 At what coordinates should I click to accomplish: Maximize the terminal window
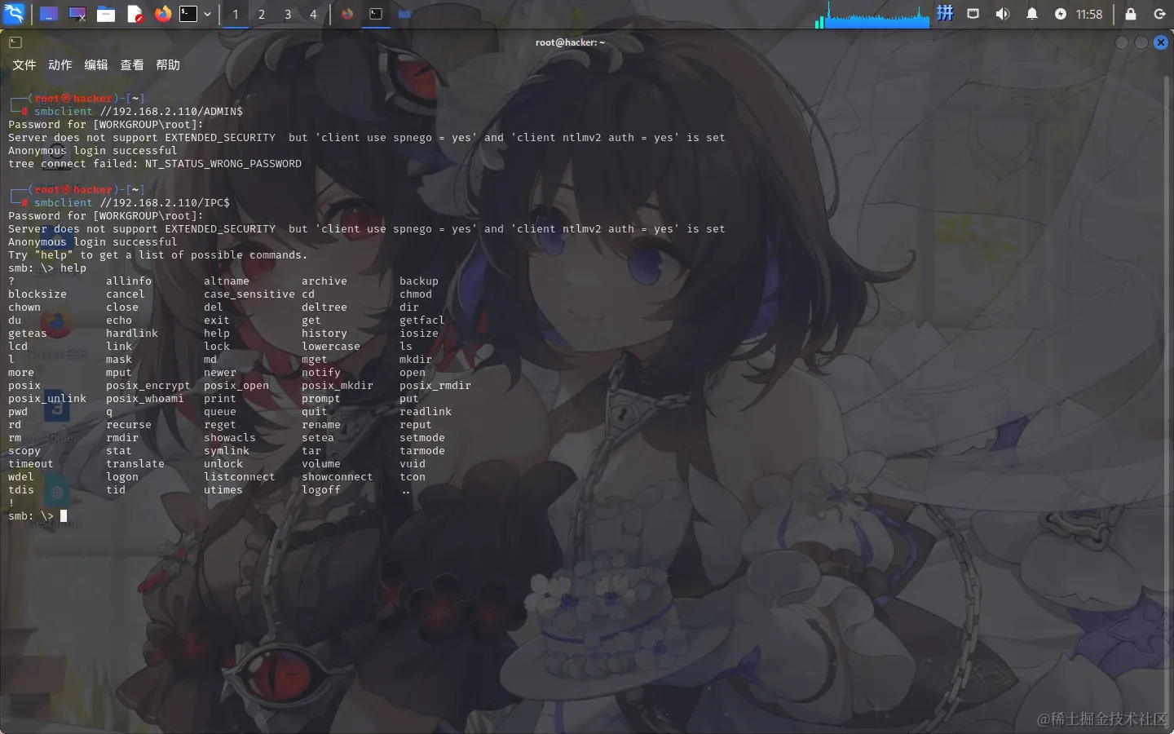1141,42
